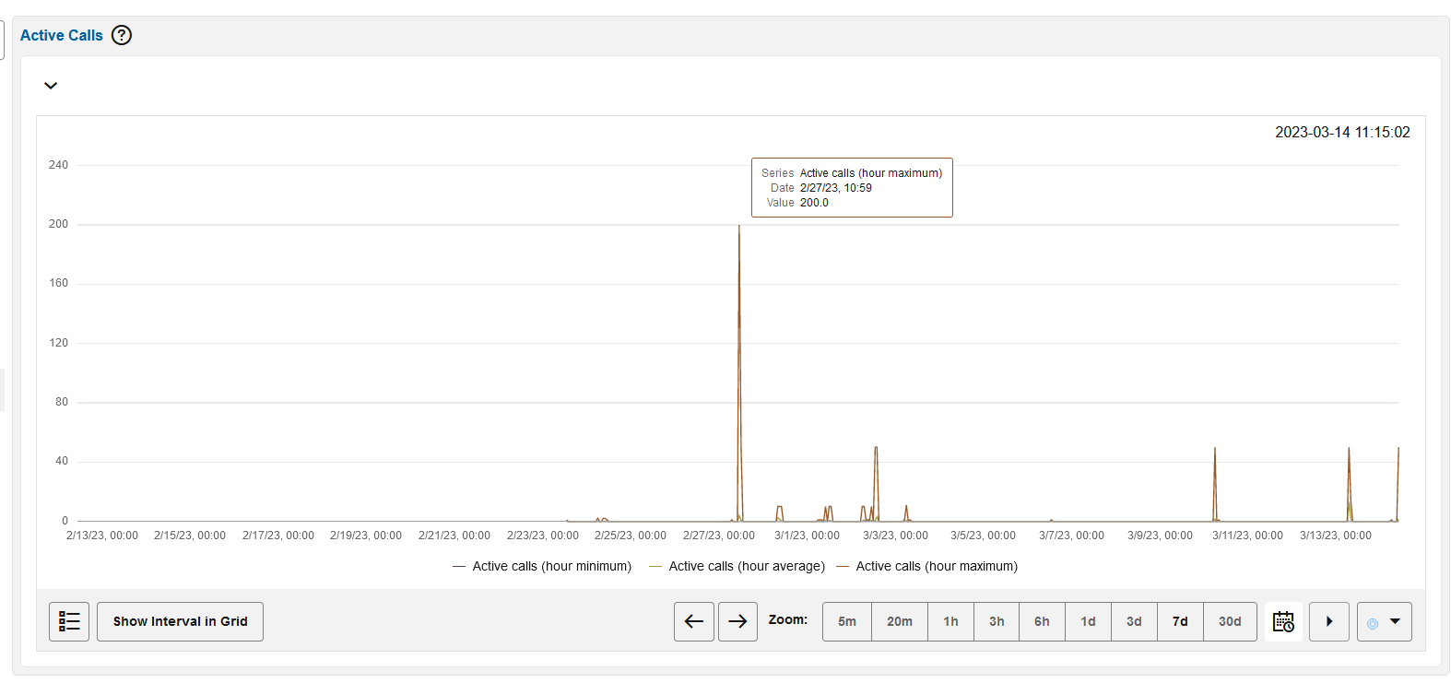
Task: Click the timestamp 2023-03-14 11:15:02
Action: [x=1342, y=132]
